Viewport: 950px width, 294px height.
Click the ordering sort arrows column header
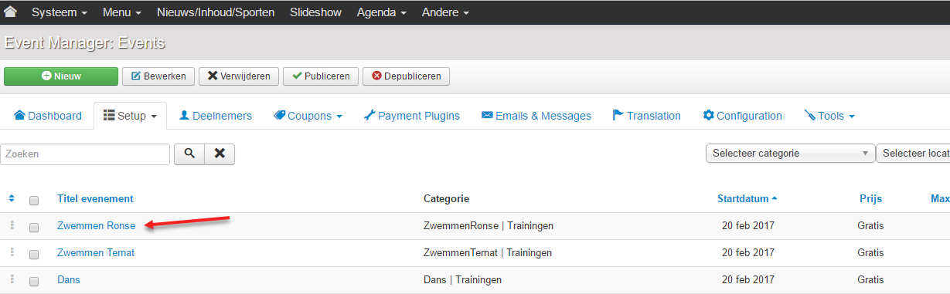pos(12,198)
